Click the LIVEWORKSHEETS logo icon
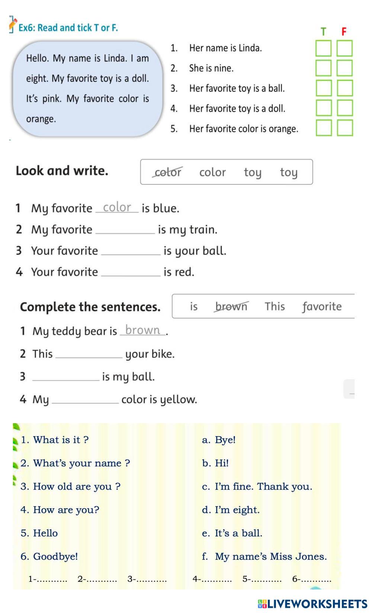 click(262, 604)
